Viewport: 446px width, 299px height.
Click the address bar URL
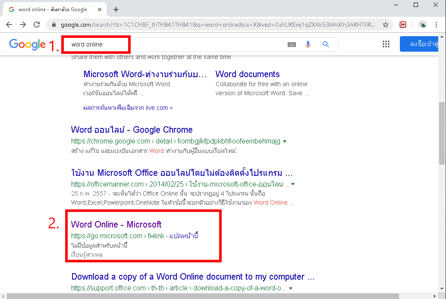click(x=217, y=25)
